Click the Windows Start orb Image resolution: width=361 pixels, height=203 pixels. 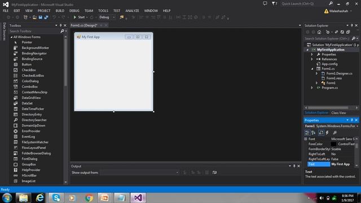coord(7,197)
